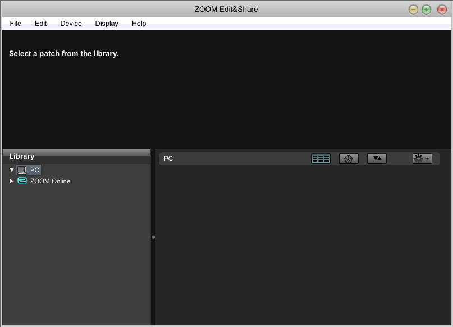This screenshot has height=327, width=453.
Task: Open the Display menu
Action: (107, 24)
